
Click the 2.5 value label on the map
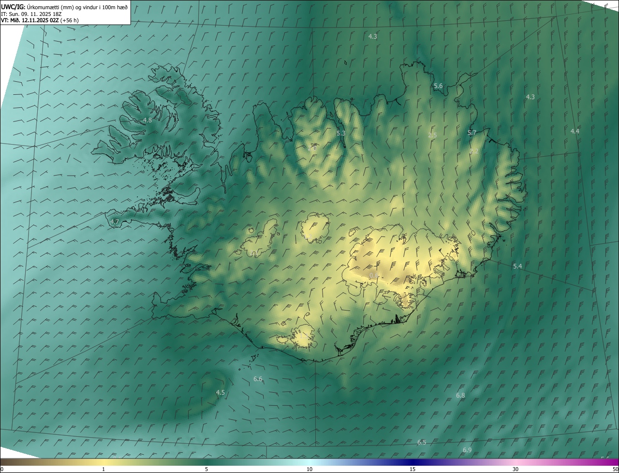(432, 135)
